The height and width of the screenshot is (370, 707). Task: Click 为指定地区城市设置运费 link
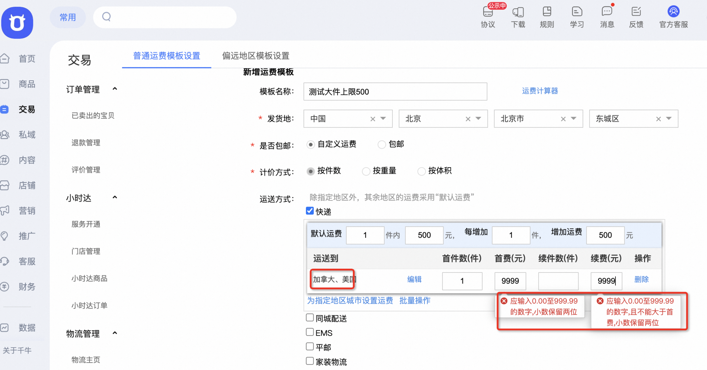click(350, 301)
